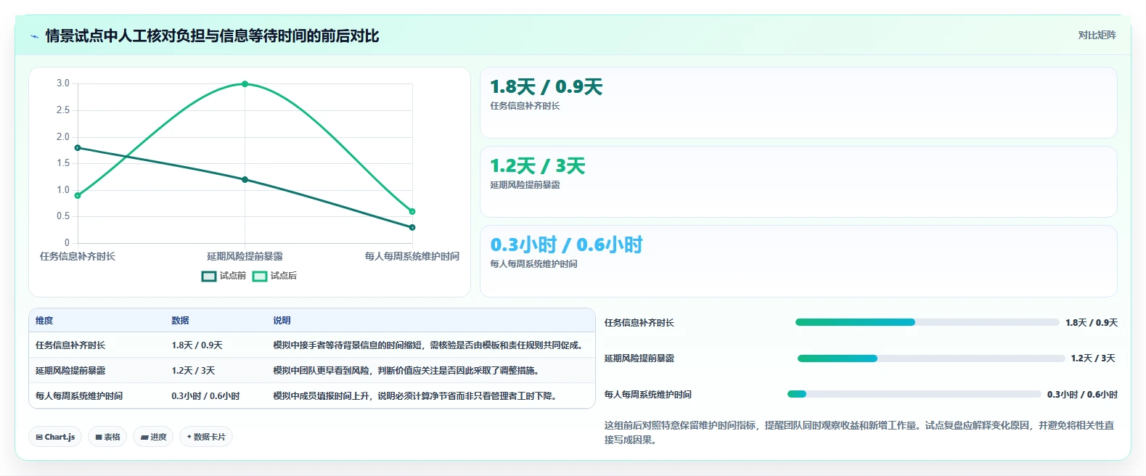Click the progress value 1.8天 / 0.9天
The height and width of the screenshot is (476, 1146).
point(1092,323)
